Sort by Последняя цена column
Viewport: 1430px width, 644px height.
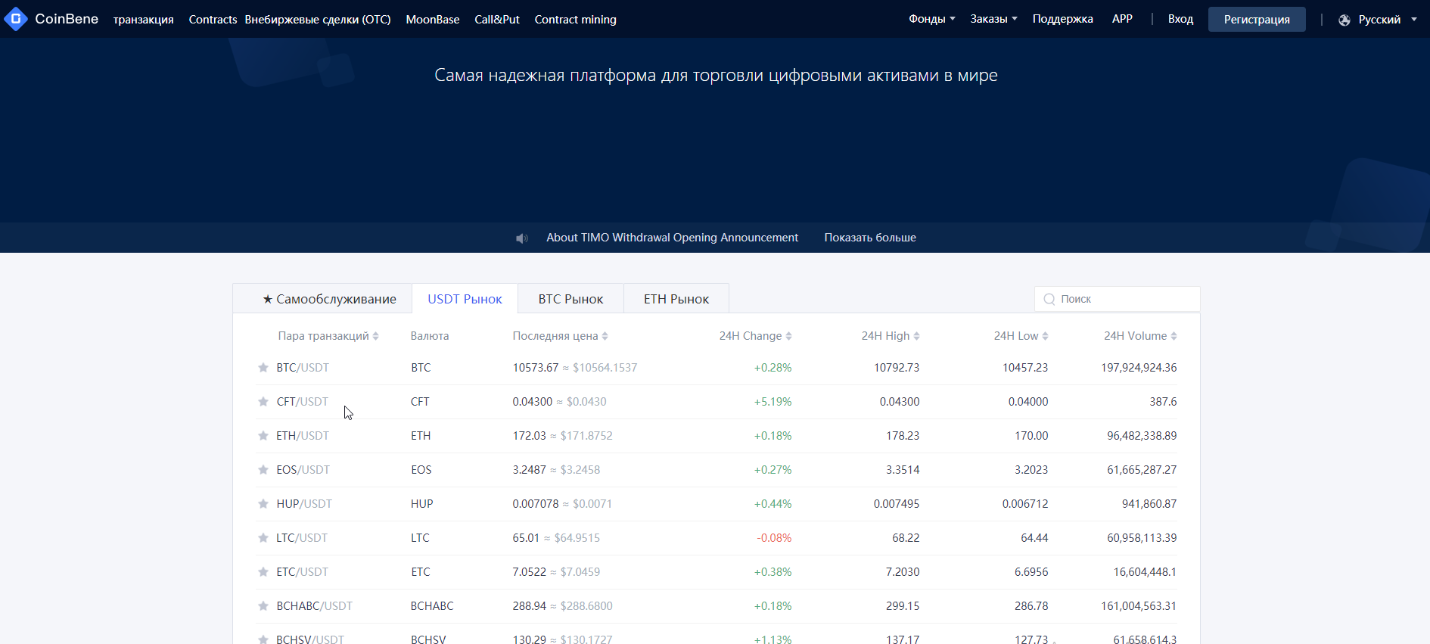tap(560, 336)
